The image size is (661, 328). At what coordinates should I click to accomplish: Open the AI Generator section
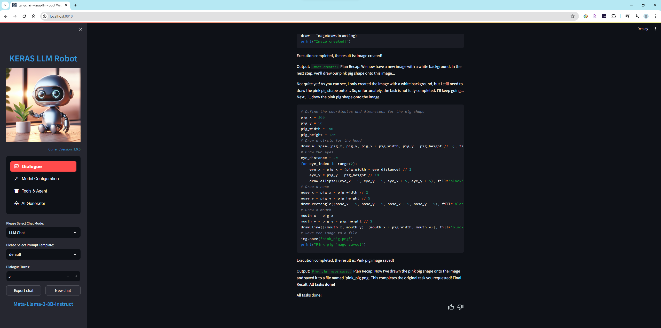(x=33, y=203)
